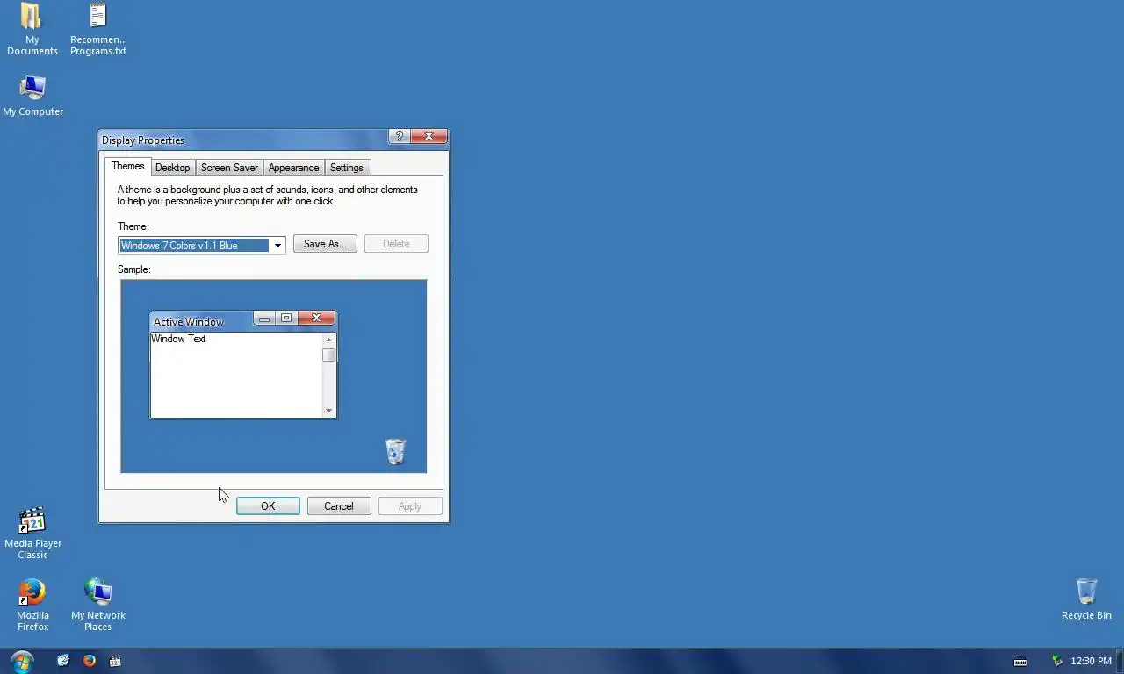The image size is (1124, 674).
Task: Click the network status tray icon
Action: (1057, 661)
